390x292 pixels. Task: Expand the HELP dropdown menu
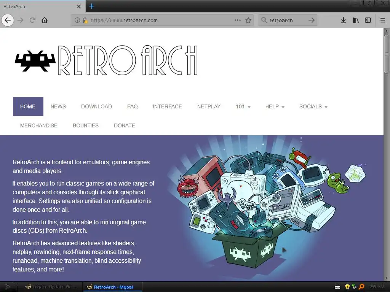pos(275,106)
